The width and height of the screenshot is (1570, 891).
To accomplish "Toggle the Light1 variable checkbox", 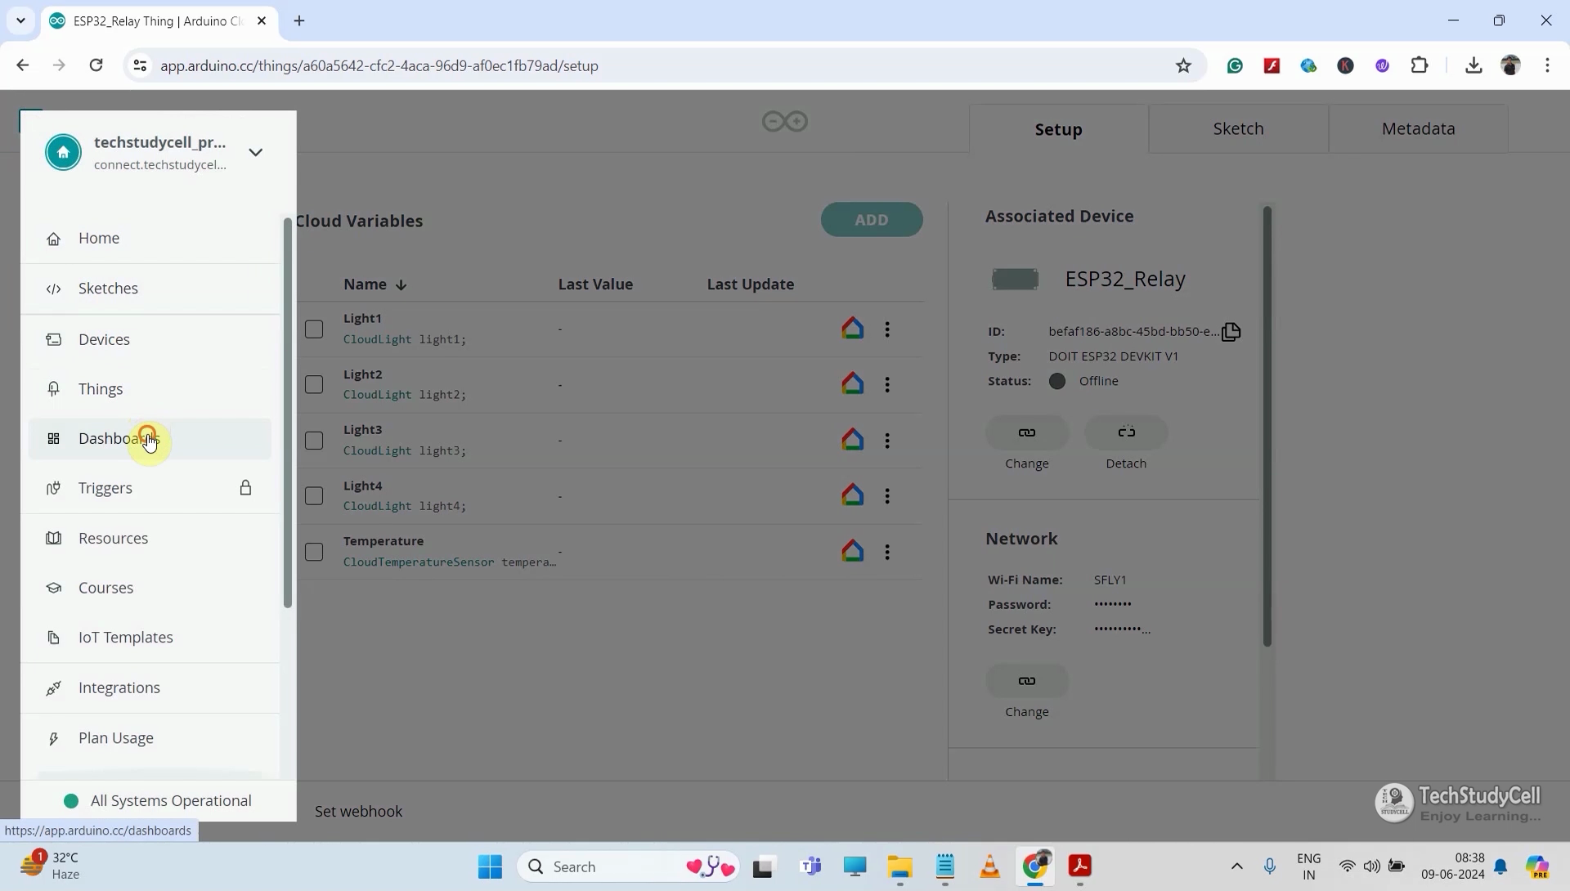I will (x=314, y=329).
